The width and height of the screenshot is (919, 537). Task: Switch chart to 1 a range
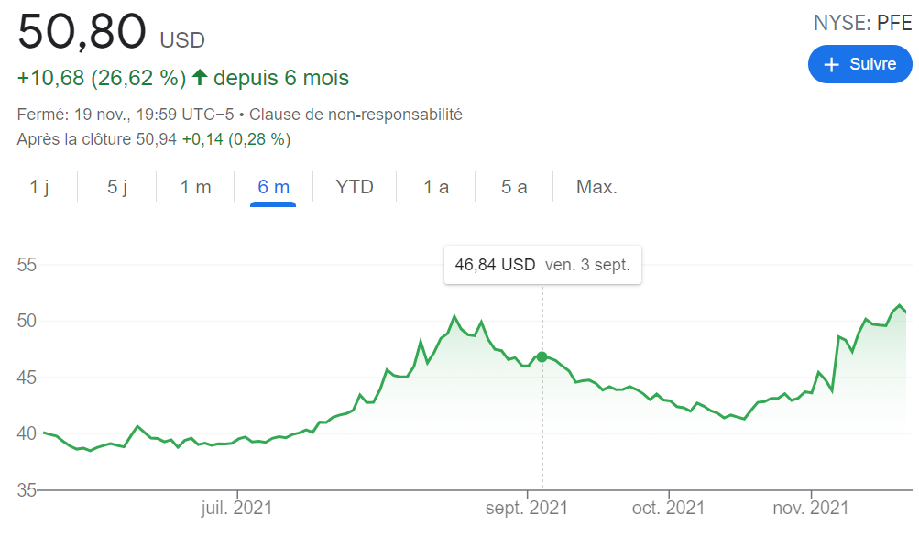point(436,187)
